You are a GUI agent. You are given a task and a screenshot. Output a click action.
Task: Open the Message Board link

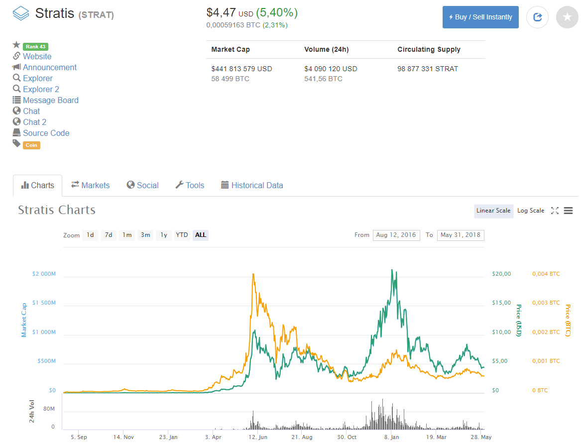(51, 100)
